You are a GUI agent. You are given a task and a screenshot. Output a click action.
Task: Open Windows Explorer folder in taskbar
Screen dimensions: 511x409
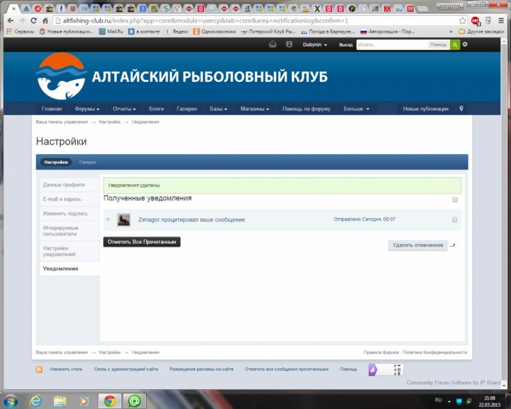pos(60,402)
